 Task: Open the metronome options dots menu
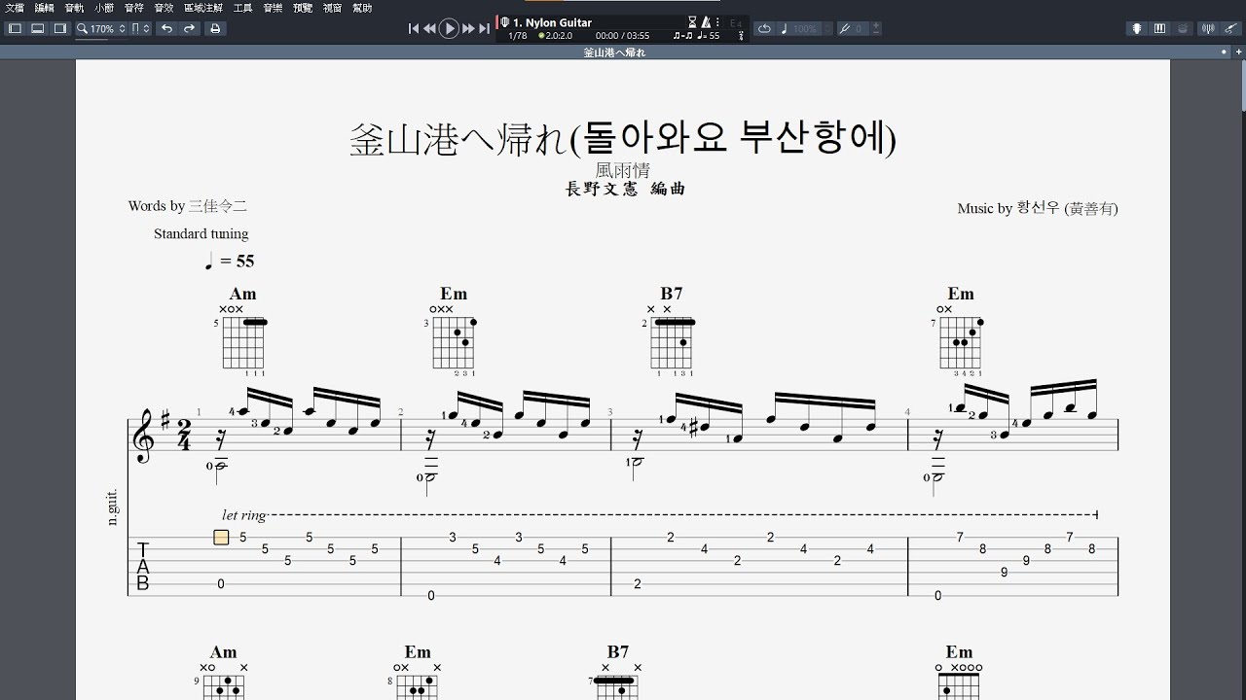(718, 21)
